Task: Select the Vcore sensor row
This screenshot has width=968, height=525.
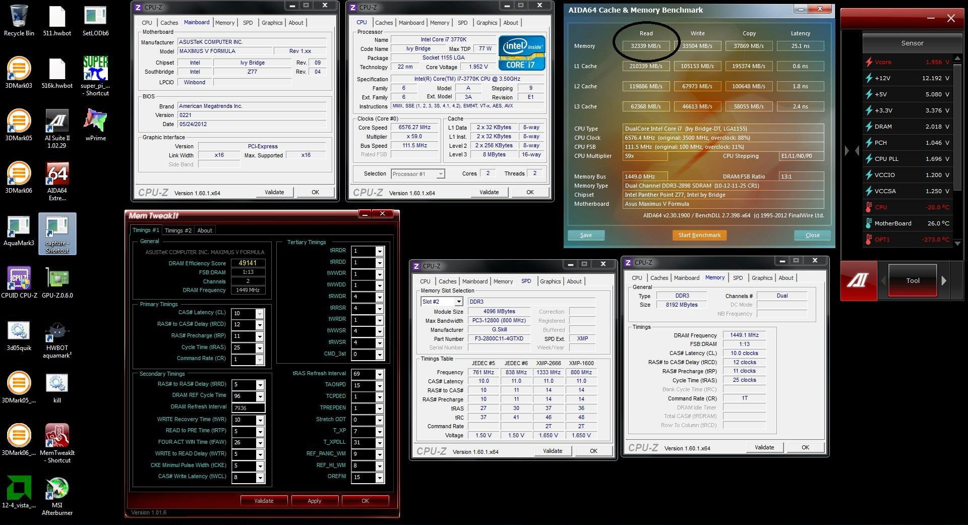Action: (x=907, y=62)
